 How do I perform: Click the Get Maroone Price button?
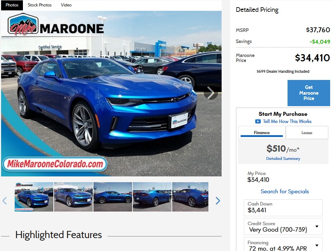(309, 93)
